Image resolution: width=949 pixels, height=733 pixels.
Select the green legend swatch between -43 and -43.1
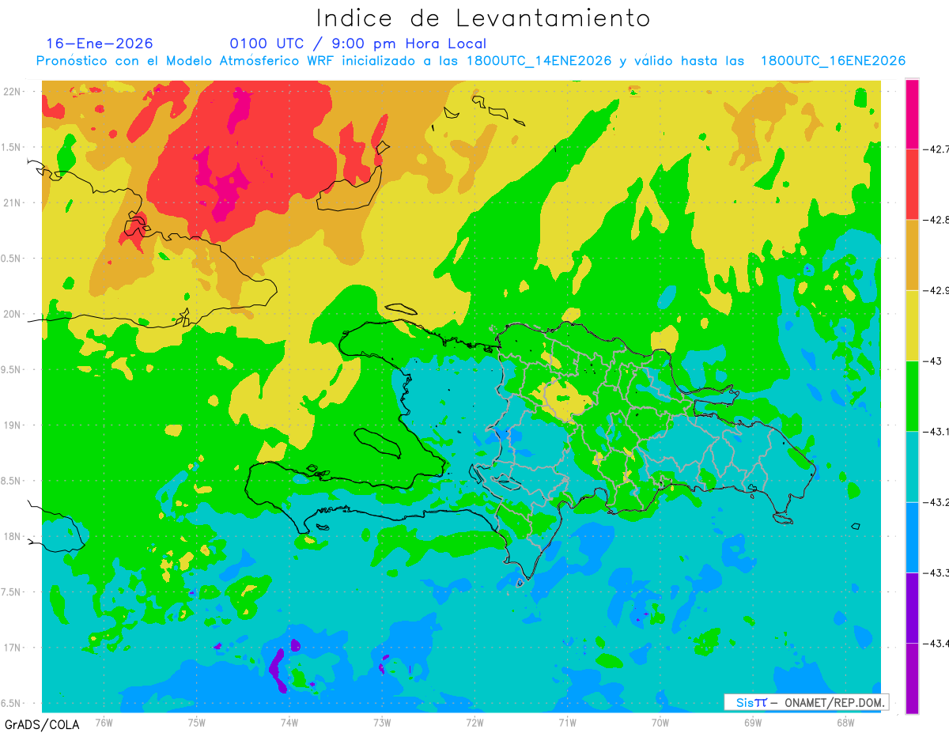coord(912,396)
